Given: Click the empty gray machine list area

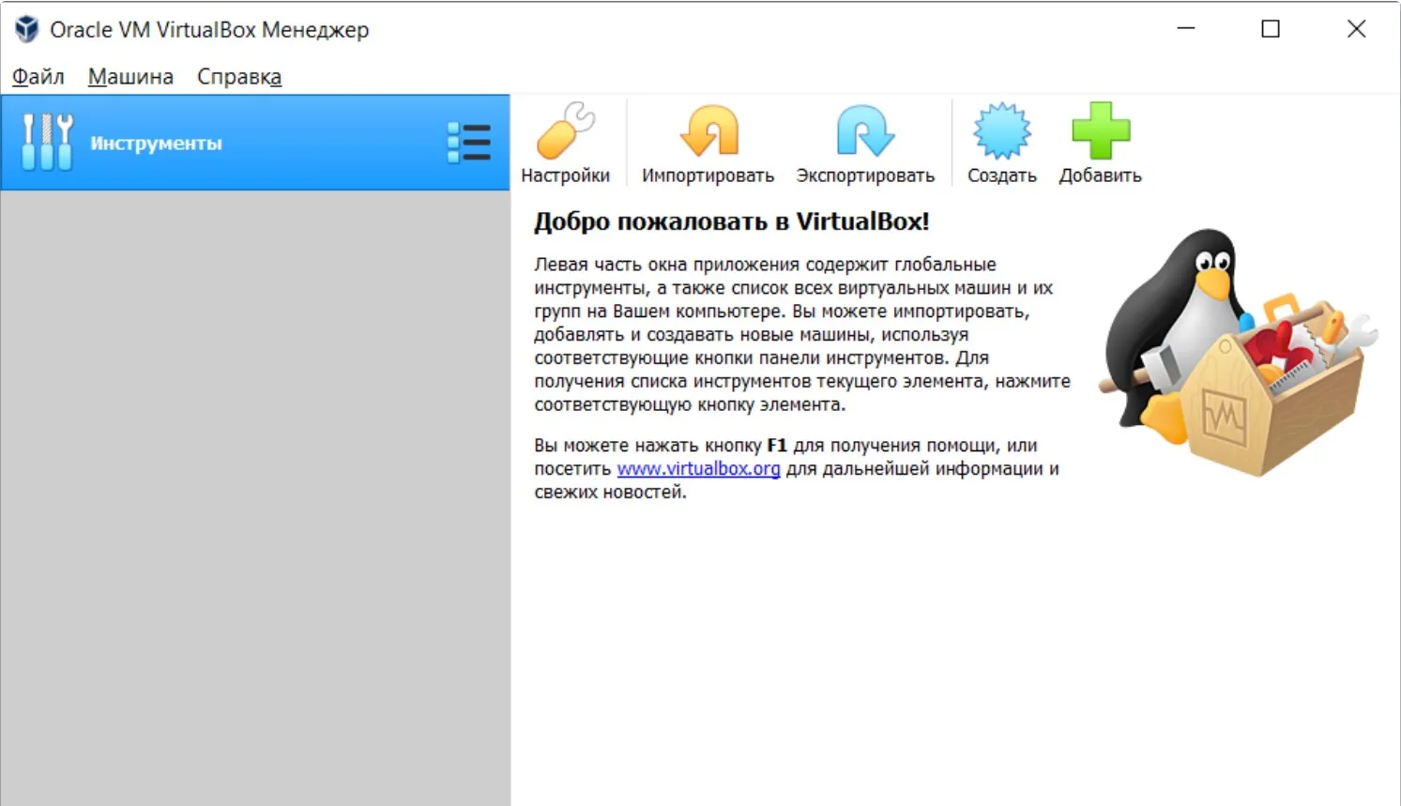Looking at the screenshot, I should coord(255,497).
